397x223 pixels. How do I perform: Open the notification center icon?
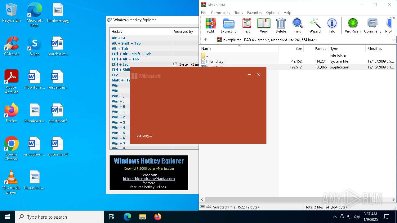[x=387, y=217]
